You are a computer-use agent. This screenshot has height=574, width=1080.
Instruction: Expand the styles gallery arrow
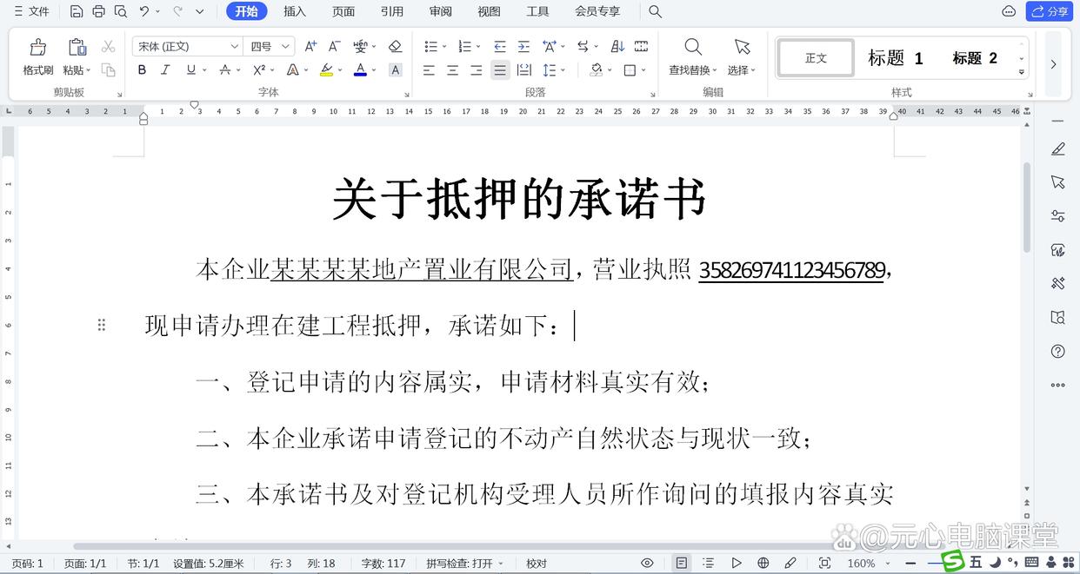[1022, 72]
